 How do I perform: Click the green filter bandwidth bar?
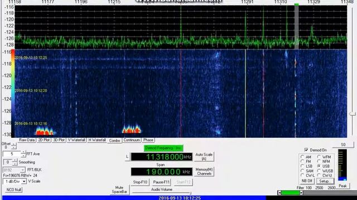point(291,193)
